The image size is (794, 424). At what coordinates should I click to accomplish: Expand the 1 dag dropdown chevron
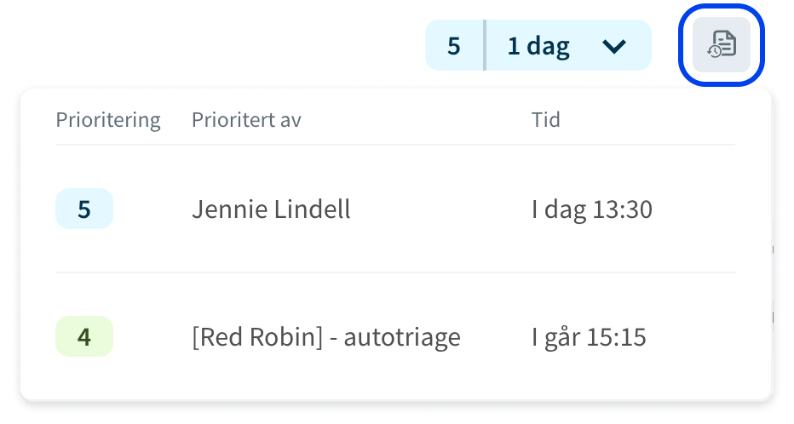[614, 47]
